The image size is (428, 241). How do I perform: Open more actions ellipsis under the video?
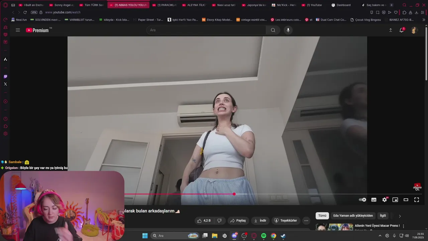click(306, 221)
